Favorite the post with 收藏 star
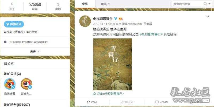 [92, 102]
